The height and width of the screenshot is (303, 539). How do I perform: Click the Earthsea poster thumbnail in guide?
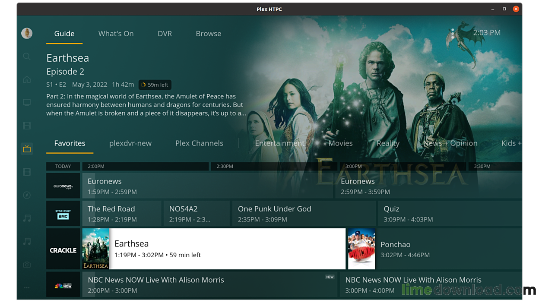(x=95, y=249)
